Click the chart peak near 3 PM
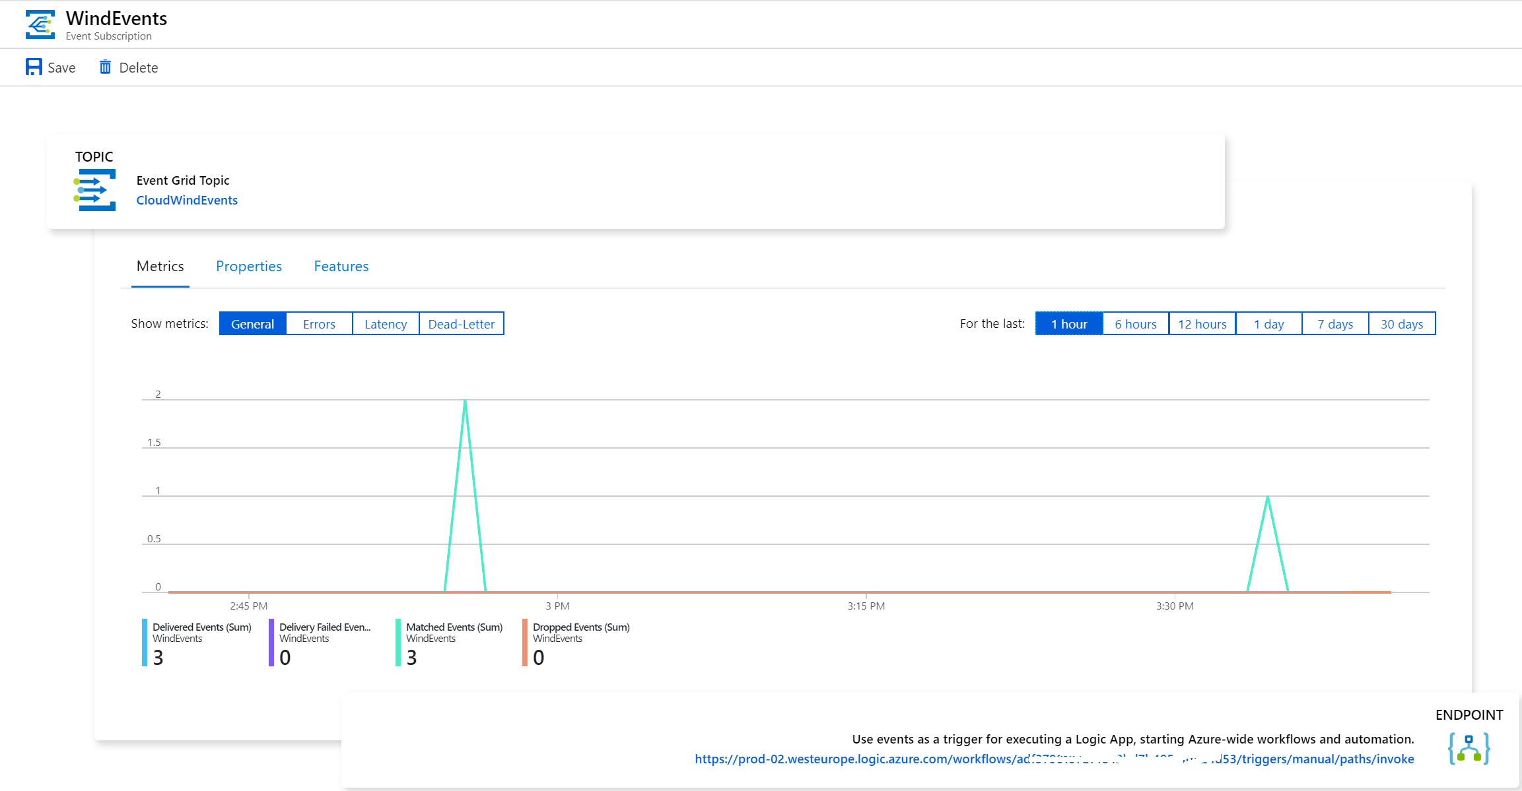The height and width of the screenshot is (791, 1522). (465, 401)
